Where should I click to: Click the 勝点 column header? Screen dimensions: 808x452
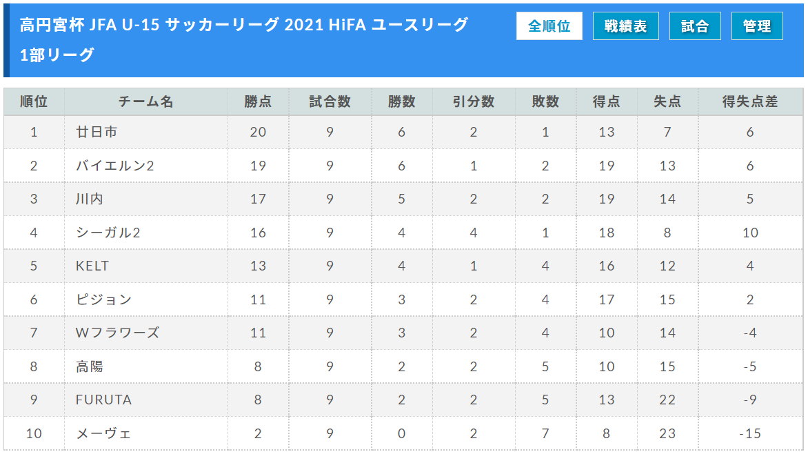258,101
